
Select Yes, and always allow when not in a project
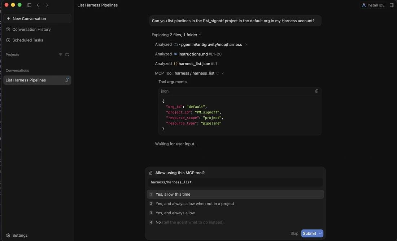click(235, 204)
